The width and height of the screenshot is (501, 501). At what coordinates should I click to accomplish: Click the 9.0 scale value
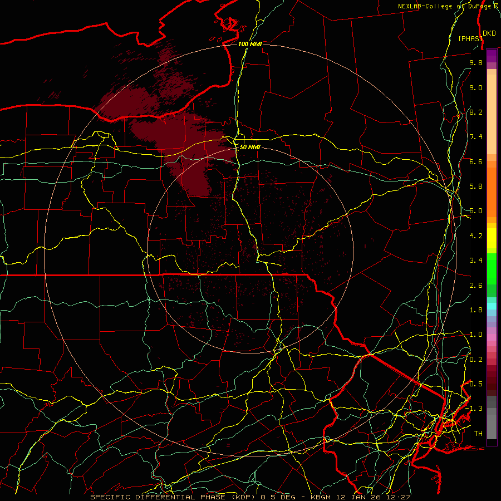tap(476, 87)
